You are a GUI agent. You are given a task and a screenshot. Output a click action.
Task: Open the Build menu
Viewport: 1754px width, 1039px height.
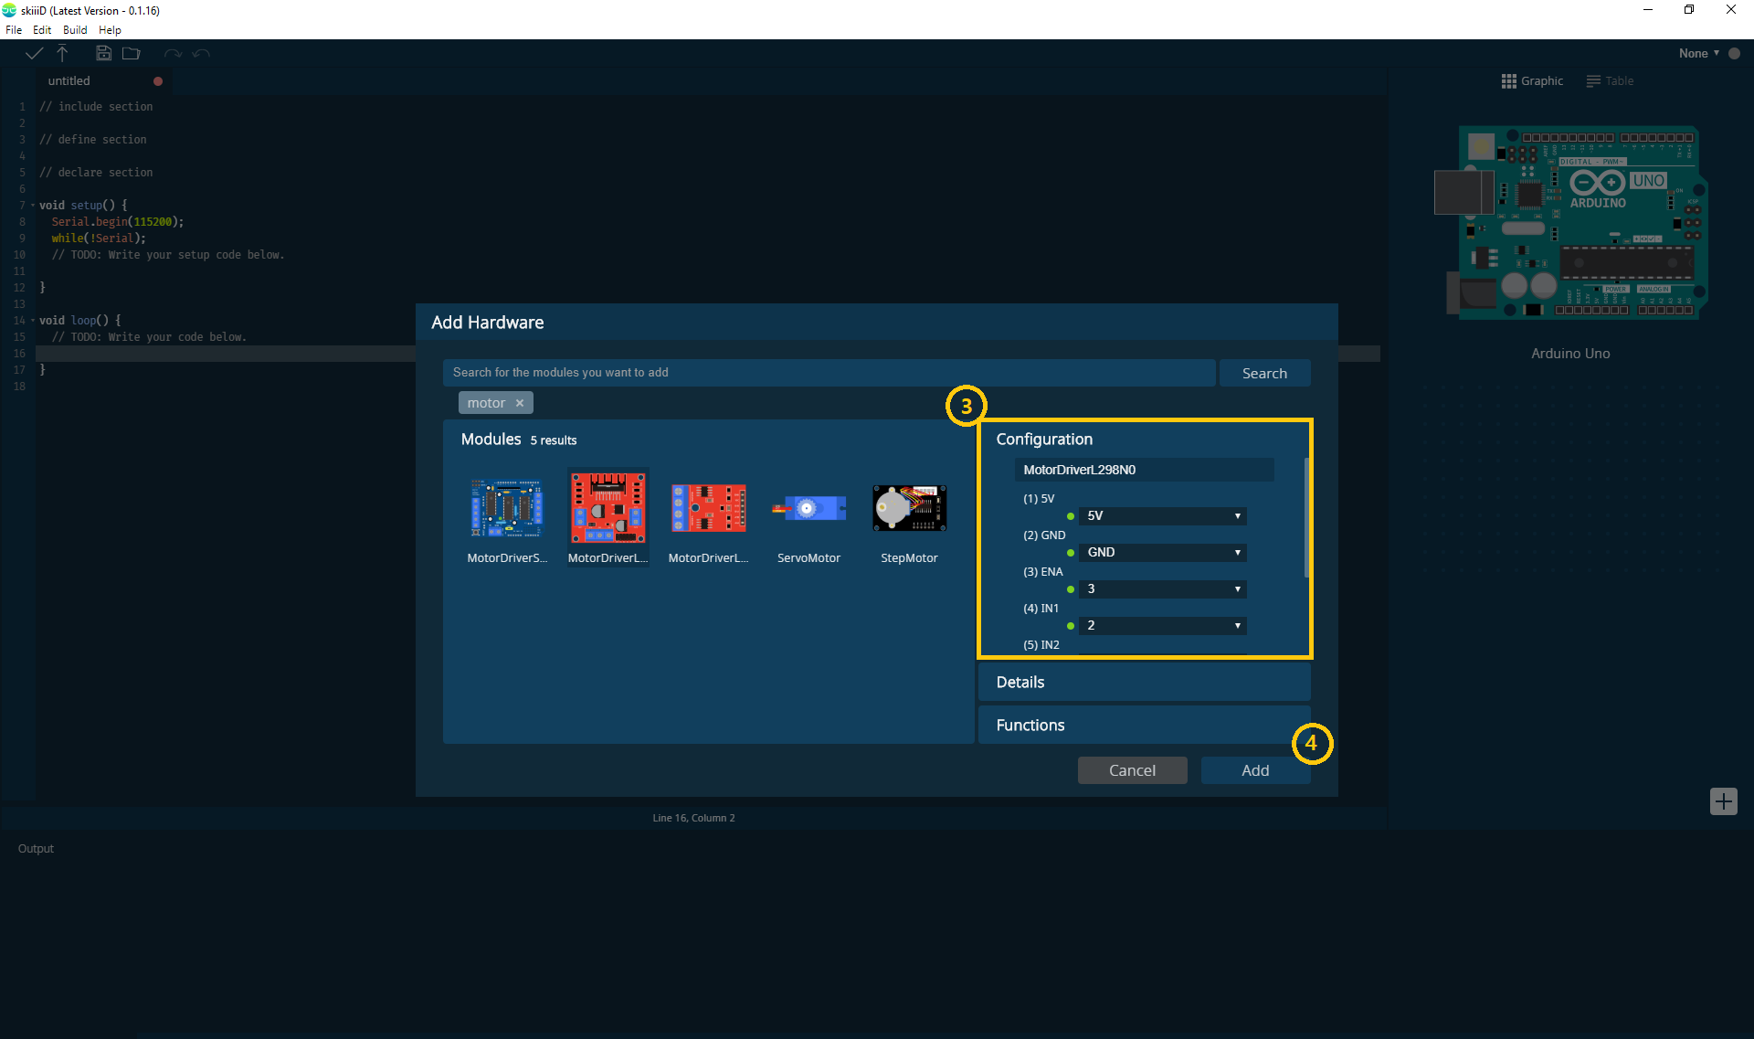pyautogui.click(x=73, y=29)
